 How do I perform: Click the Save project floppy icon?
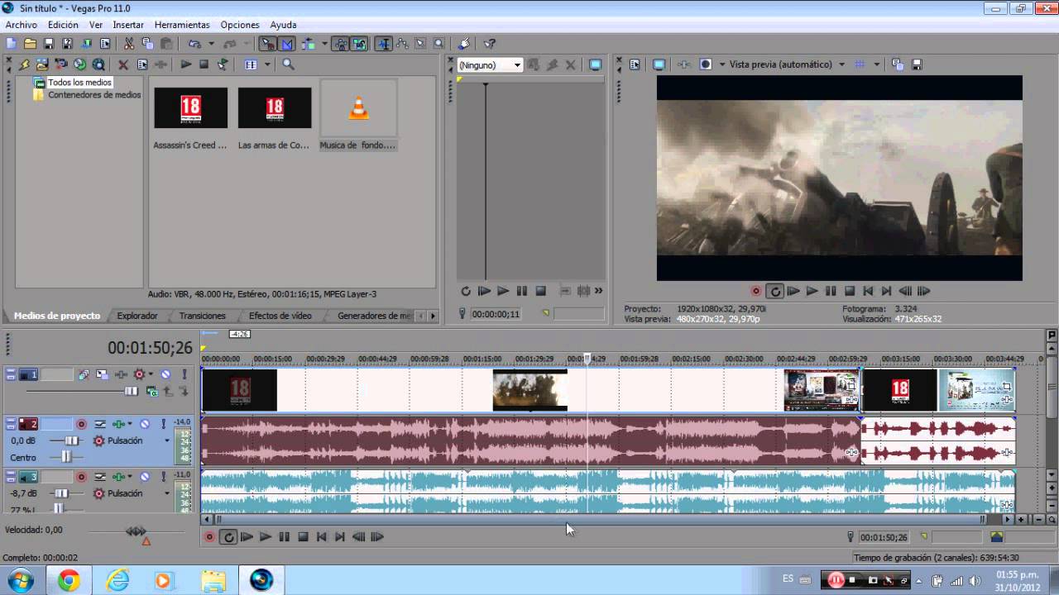[x=49, y=44]
